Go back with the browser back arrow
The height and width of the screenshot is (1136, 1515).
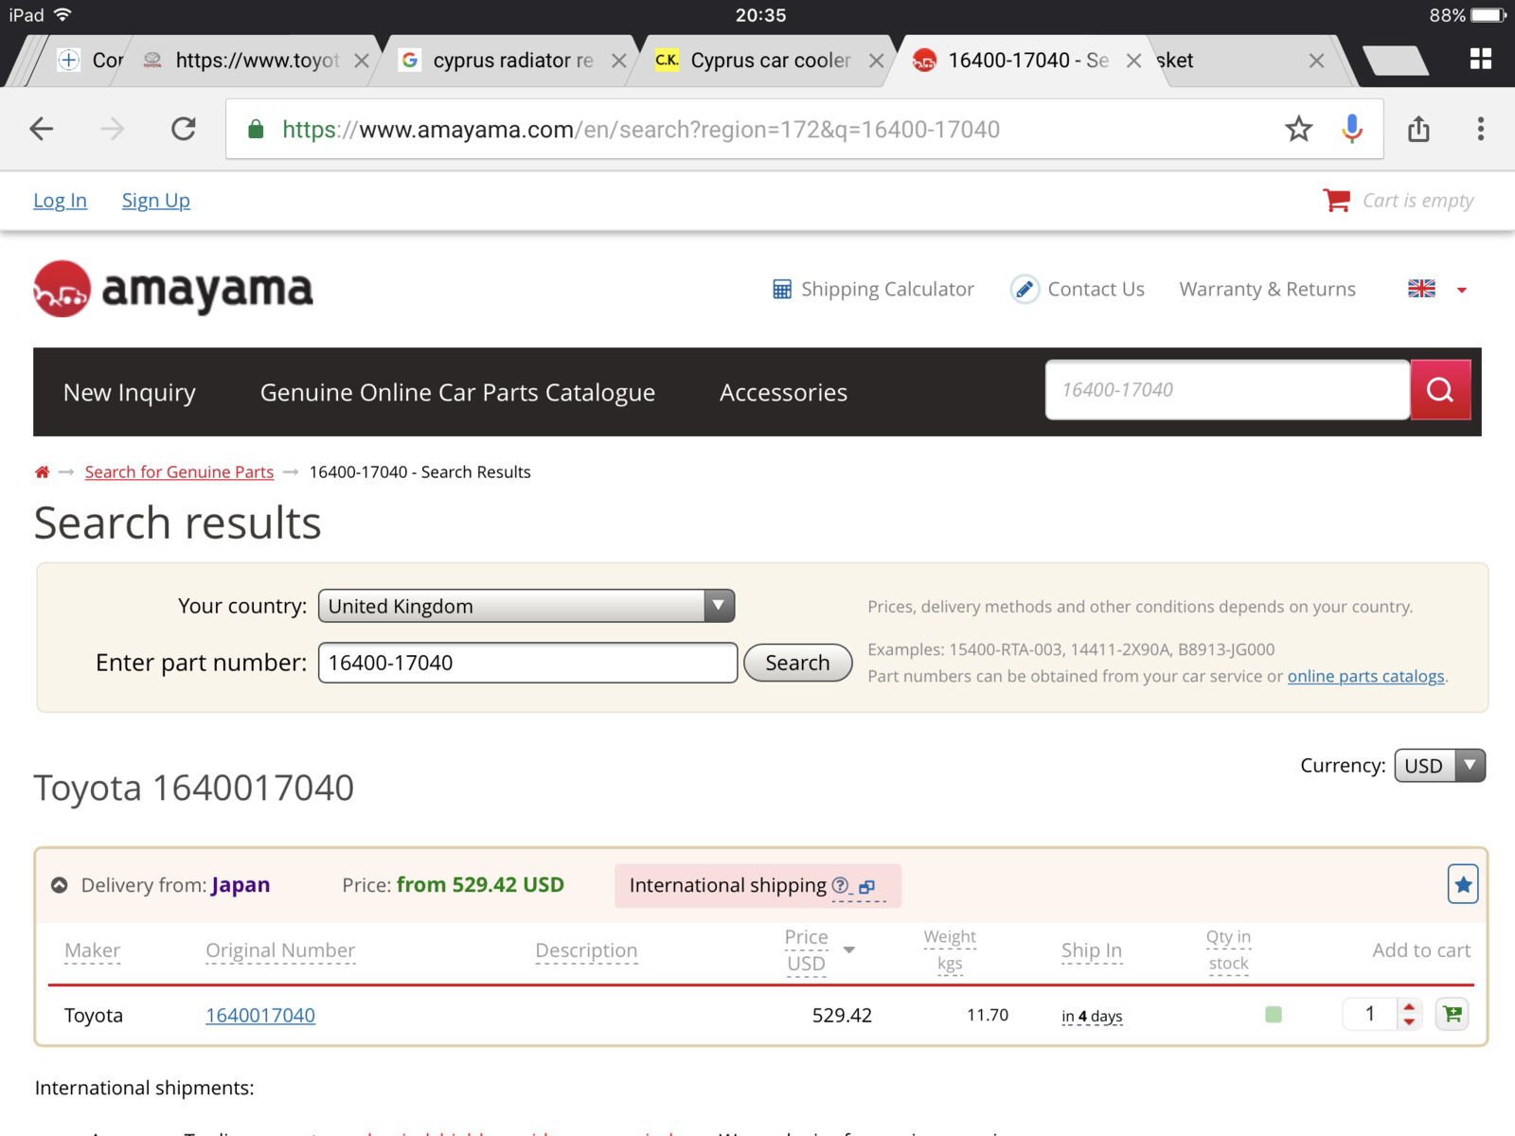(x=42, y=129)
